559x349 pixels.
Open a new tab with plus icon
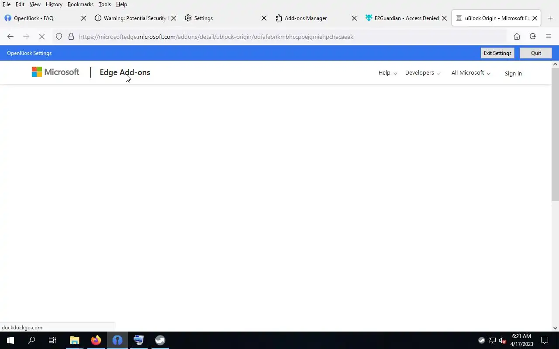coord(550,18)
